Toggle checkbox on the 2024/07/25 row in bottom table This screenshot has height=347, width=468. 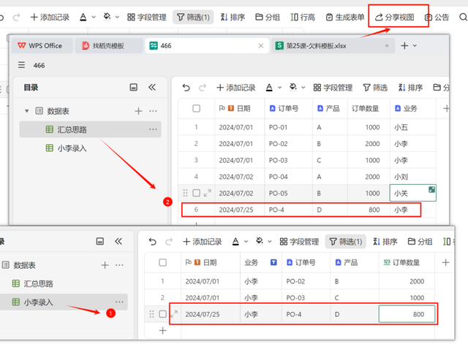click(162, 314)
